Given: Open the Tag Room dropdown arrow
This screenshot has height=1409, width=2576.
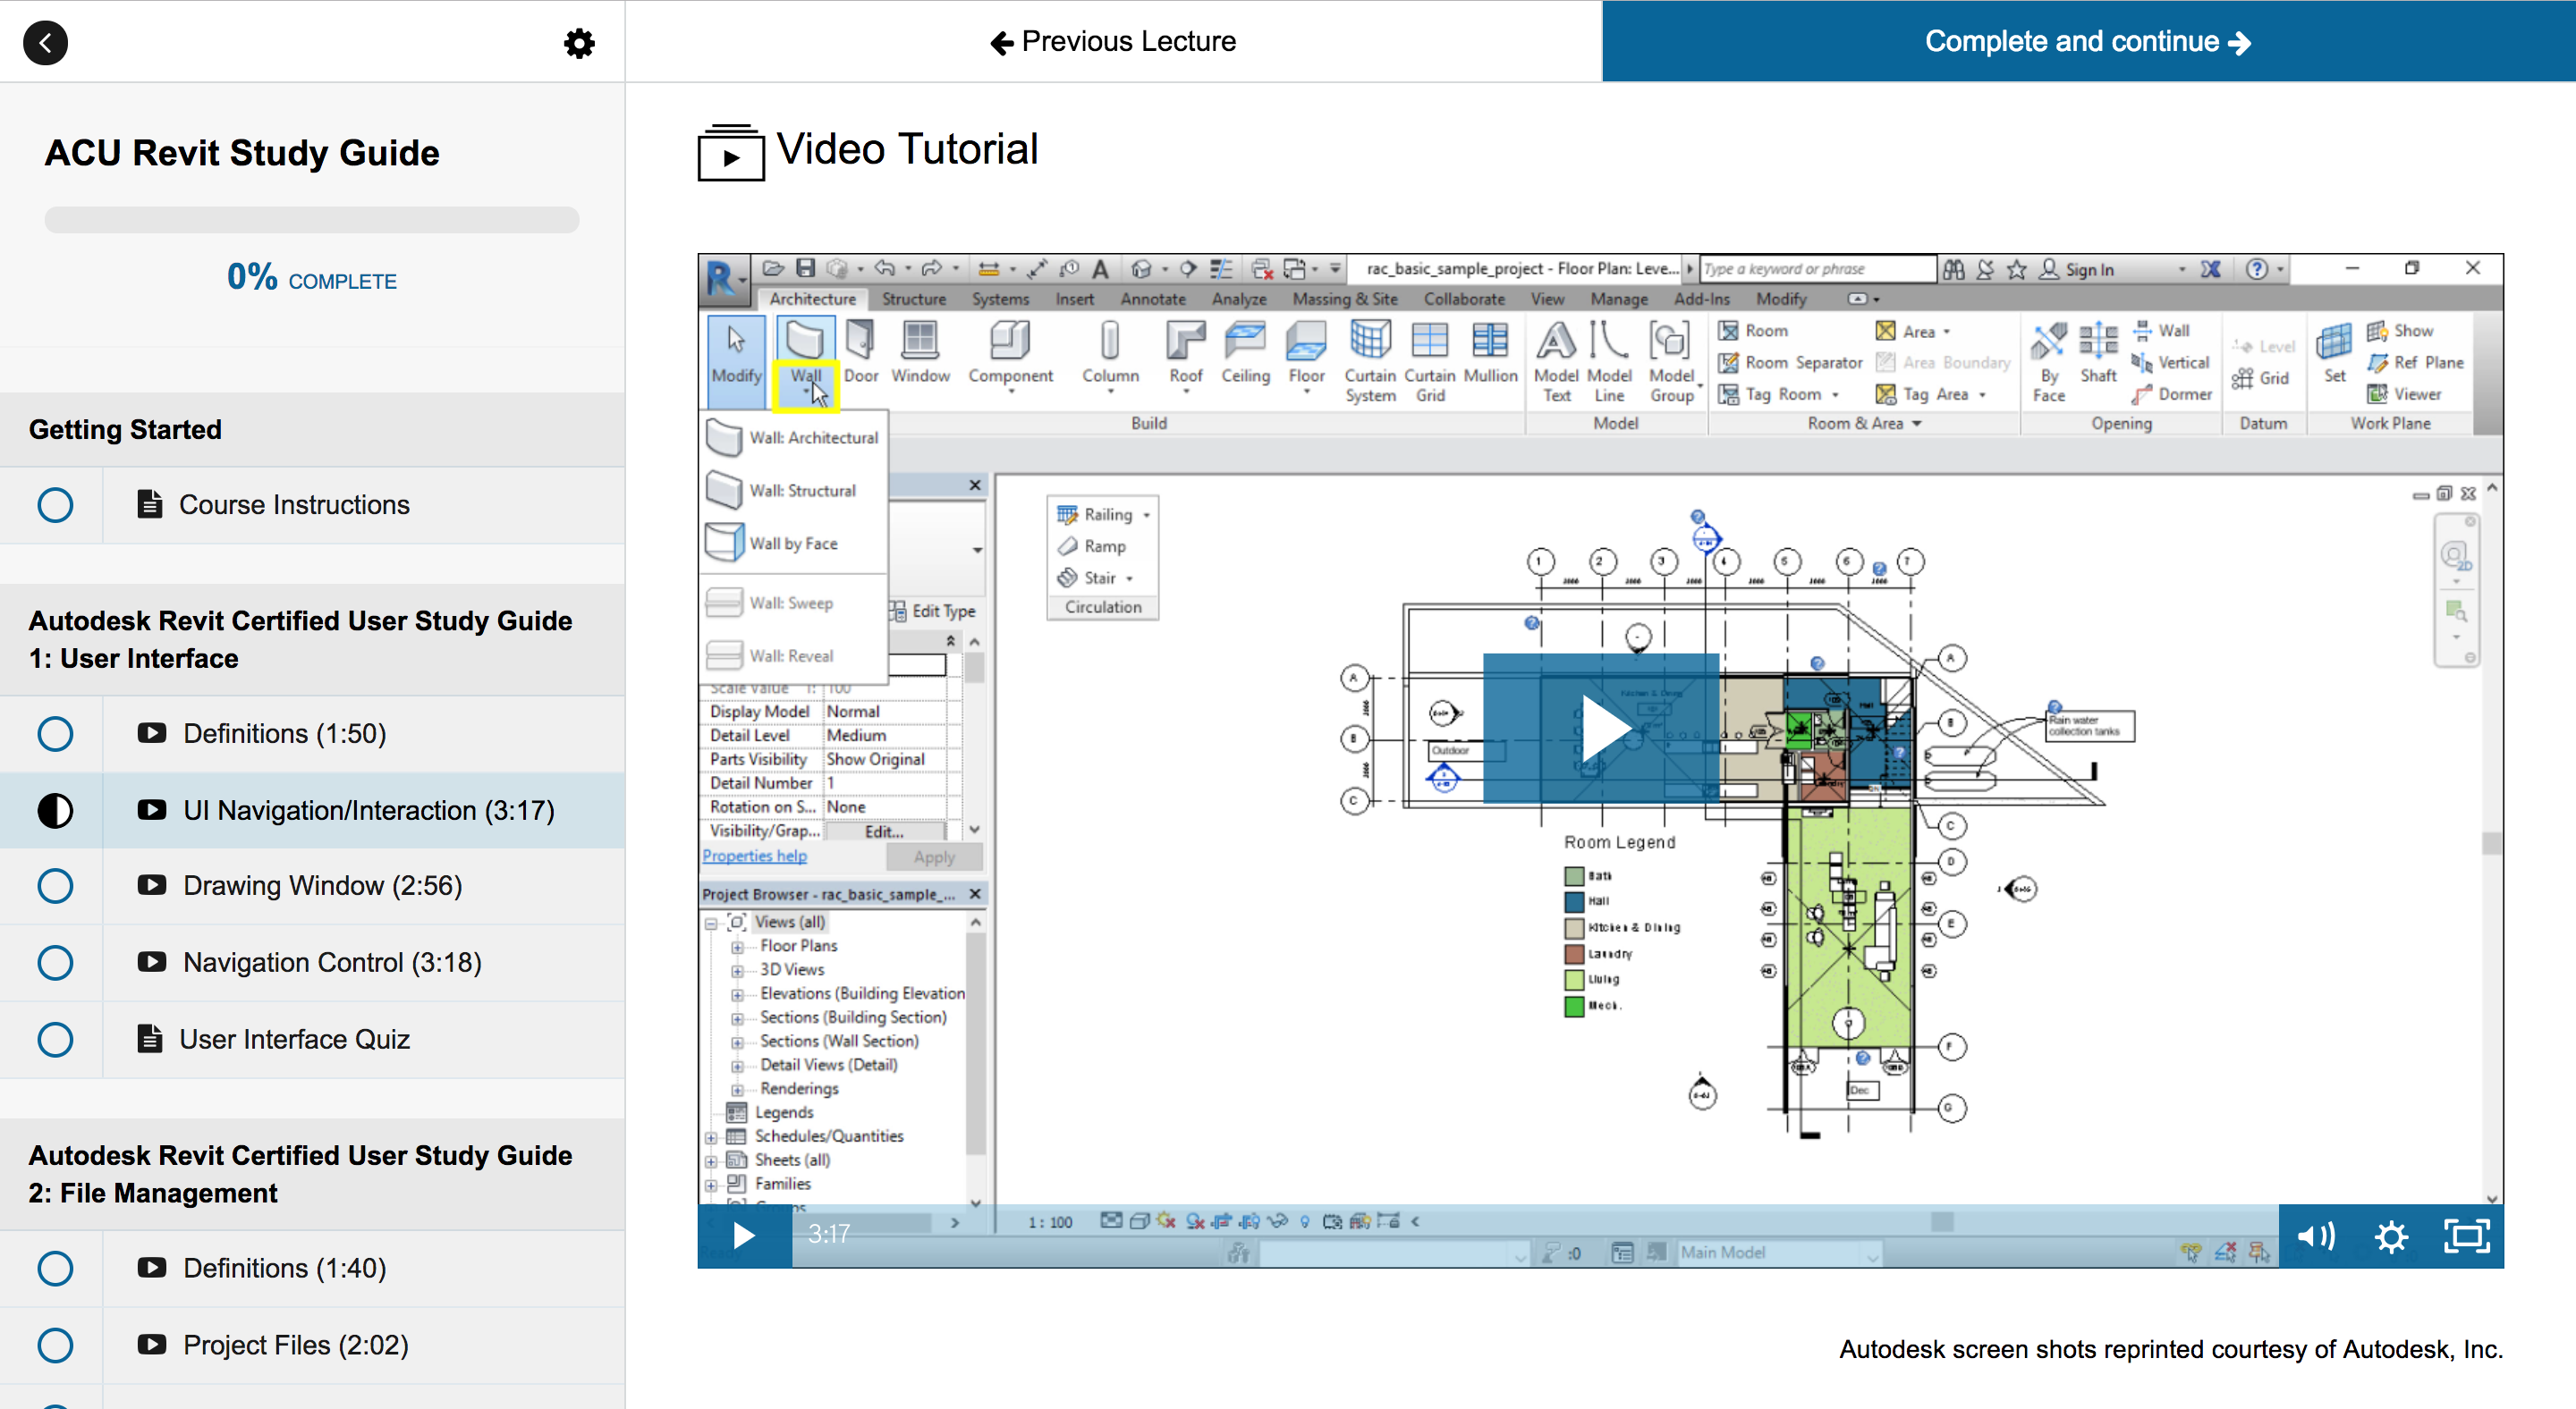Looking at the screenshot, I should click(1836, 396).
